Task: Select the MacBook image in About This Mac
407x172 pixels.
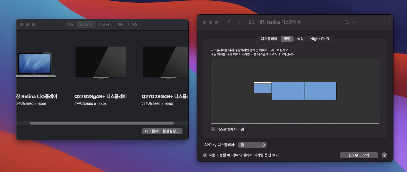Action: [x=36, y=65]
